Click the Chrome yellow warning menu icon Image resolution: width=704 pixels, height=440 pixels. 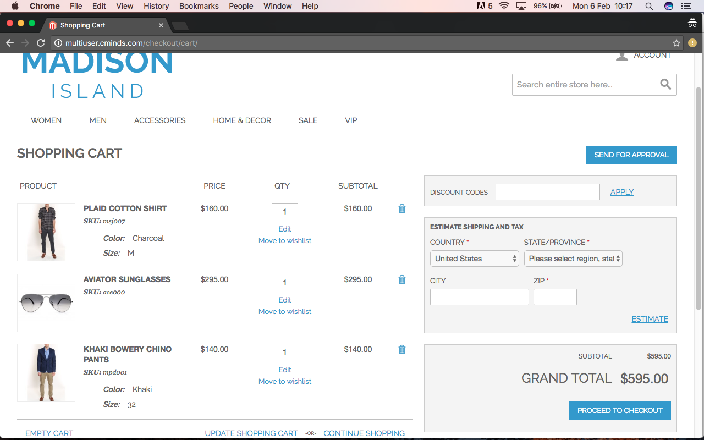692,43
